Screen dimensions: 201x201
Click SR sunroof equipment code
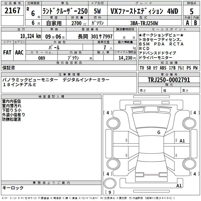coord(149,68)
